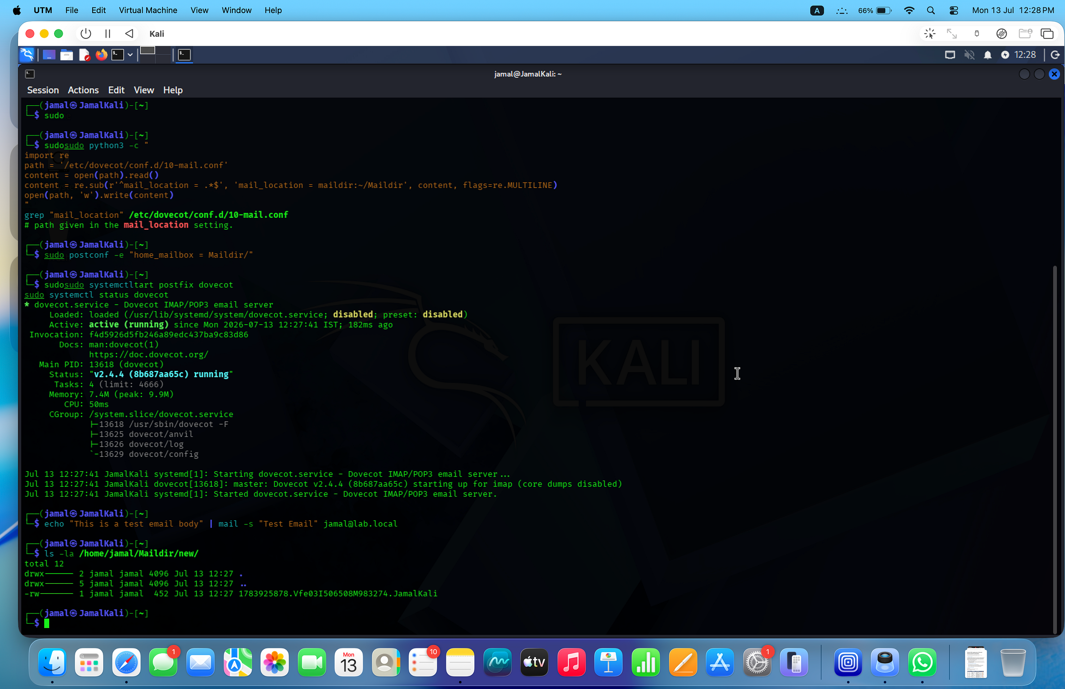Click the battery 66% indicator
This screenshot has width=1065, height=689.
tap(875, 10)
